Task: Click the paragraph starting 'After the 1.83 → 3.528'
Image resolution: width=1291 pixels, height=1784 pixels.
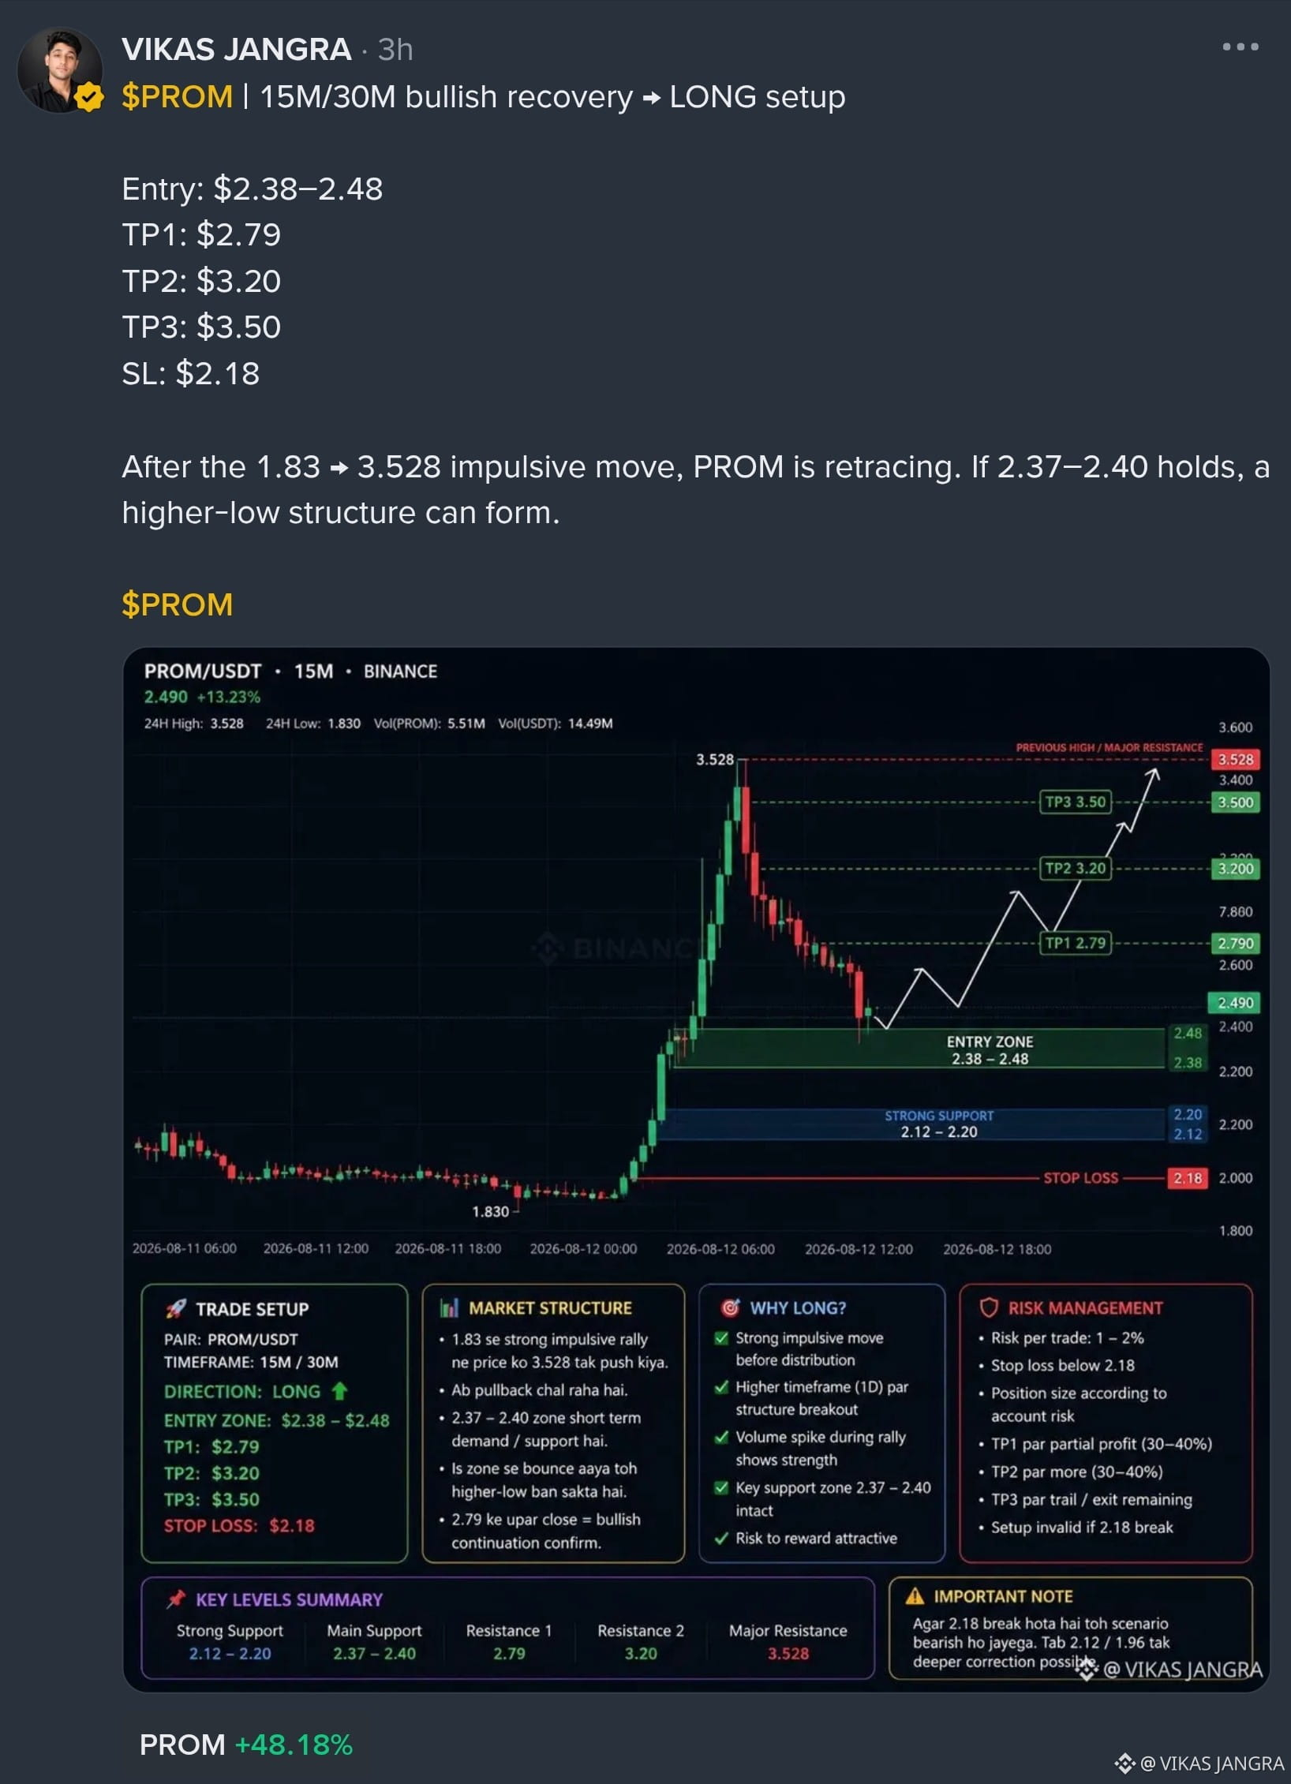Action: (696, 490)
